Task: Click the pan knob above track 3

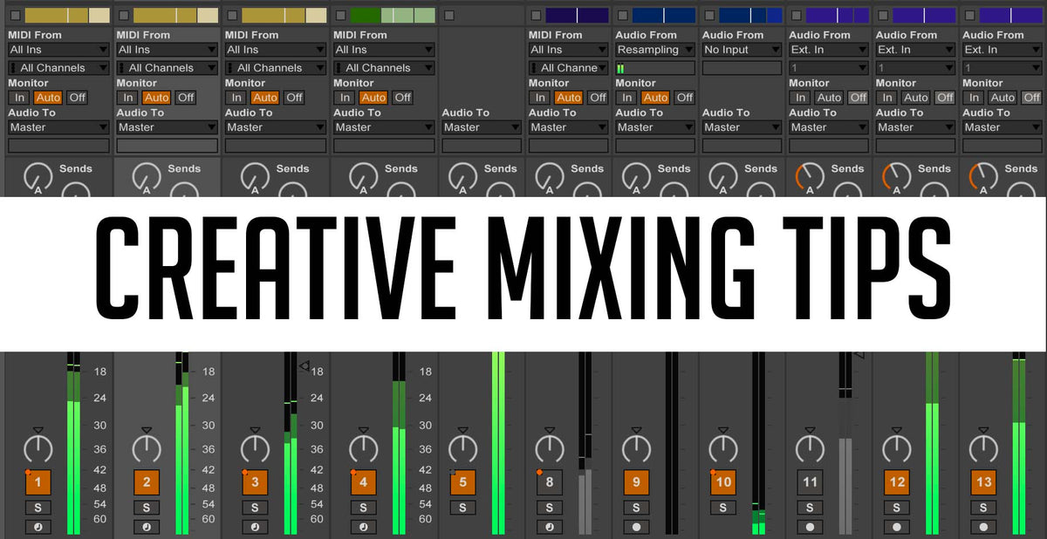Action: 255,448
